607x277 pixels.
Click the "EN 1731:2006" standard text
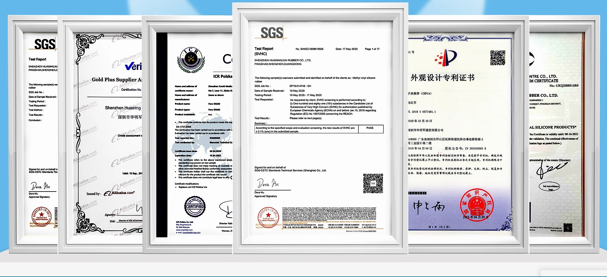(x=184, y=127)
